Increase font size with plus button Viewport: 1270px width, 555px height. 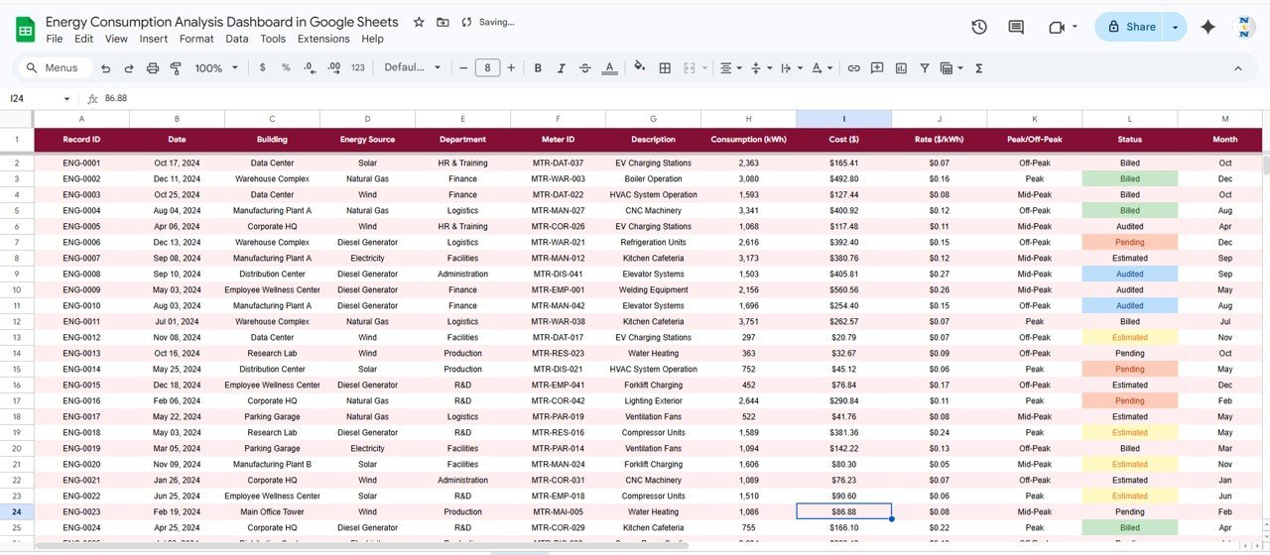pos(511,68)
